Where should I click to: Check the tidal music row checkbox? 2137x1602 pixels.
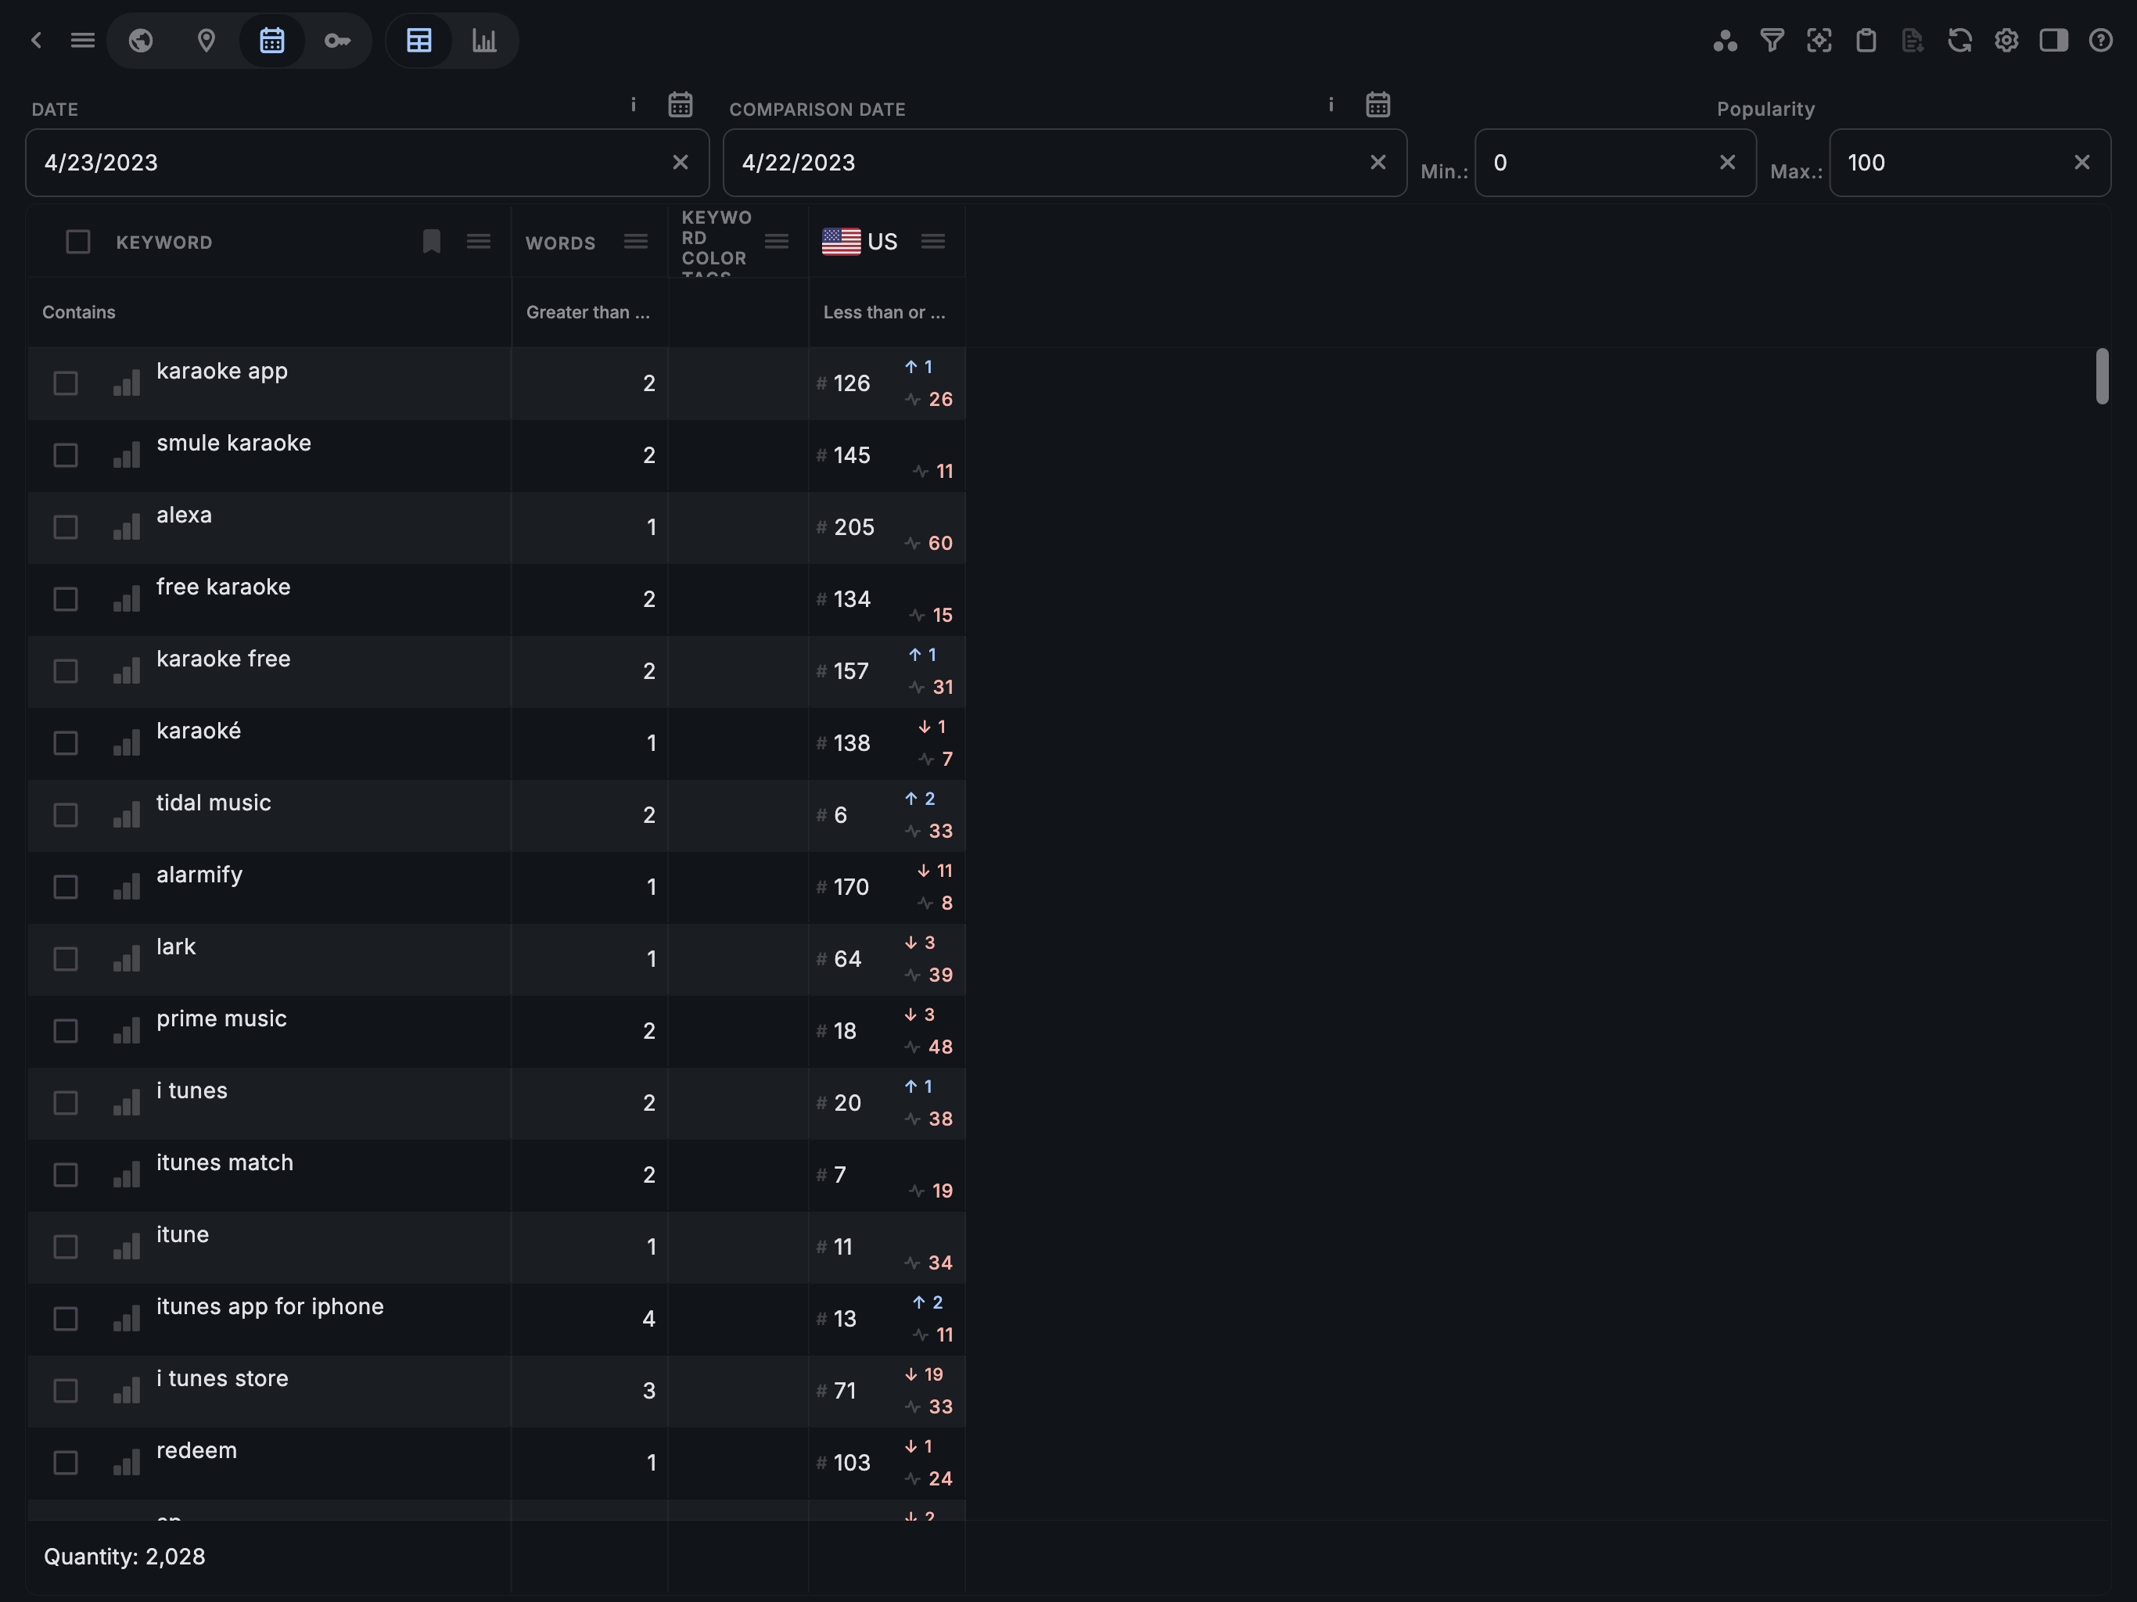pyautogui.click(x=66, y=816)
